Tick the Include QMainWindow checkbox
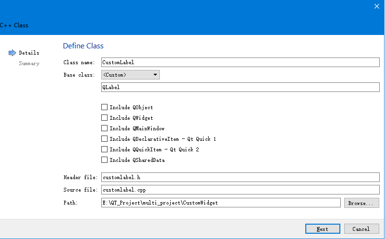This screenshot has width=385, height=239. [105, 128]
